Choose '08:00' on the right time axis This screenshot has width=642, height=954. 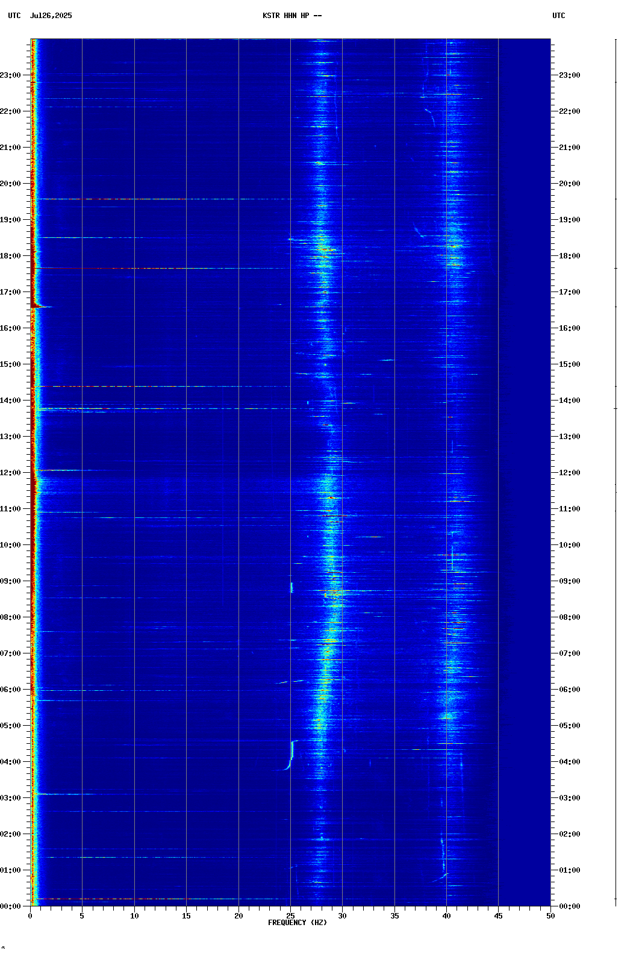(570, 617)
